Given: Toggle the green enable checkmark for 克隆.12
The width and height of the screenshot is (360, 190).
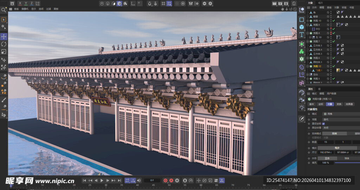Looking at the screenshot, I should click(x=334, y=66).
